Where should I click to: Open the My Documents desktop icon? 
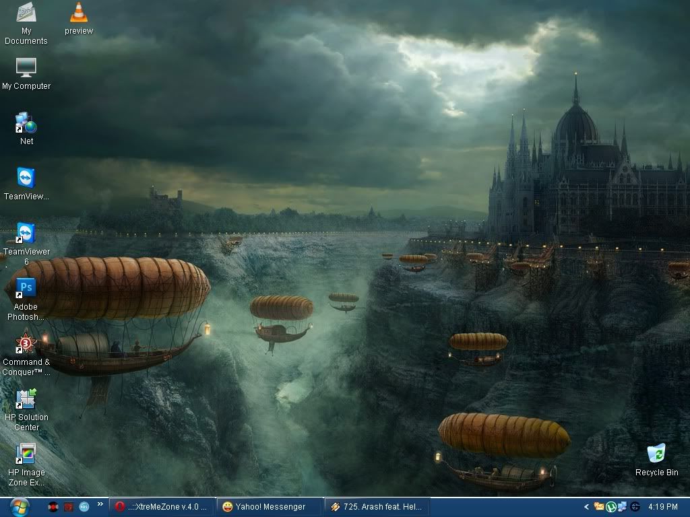pos(26,22)
